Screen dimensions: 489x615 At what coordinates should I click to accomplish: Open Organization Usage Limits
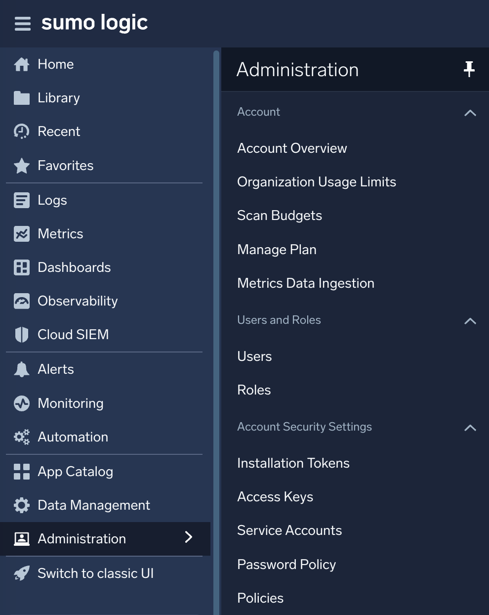pos(317,182)
